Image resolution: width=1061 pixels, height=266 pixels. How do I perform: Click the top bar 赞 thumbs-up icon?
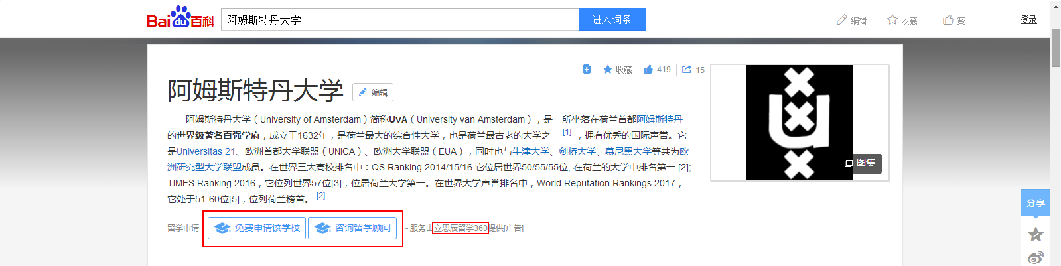click(x=948, y=20)
